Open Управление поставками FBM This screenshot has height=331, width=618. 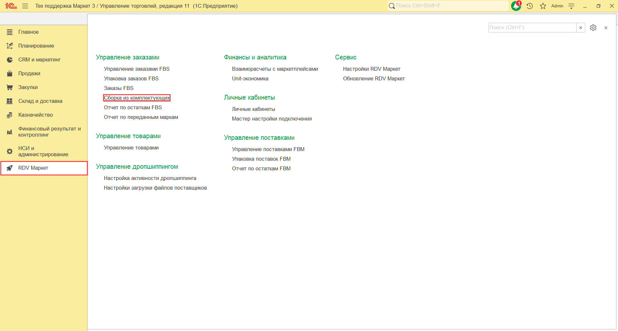[x=268, y=149]
